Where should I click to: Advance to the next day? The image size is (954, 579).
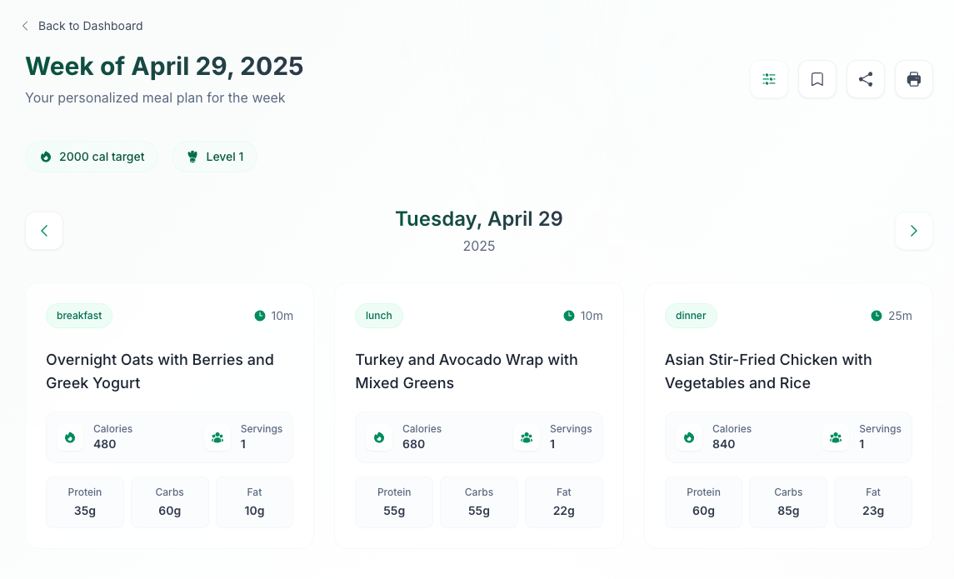pyautogui.click(x=914, y=231)
